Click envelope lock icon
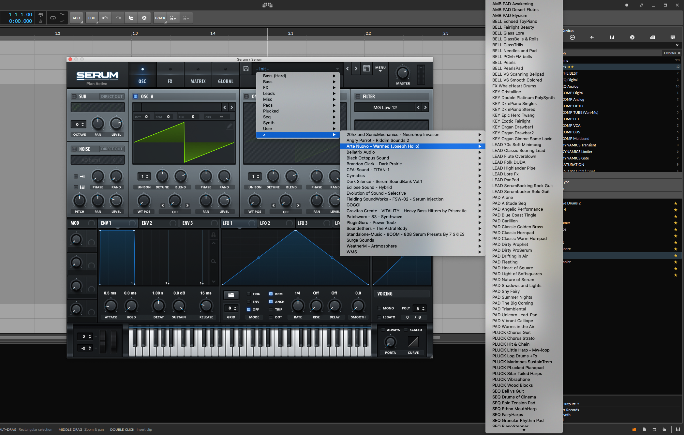The height and width of the screenshot is (435, 684). click(213, 235)
